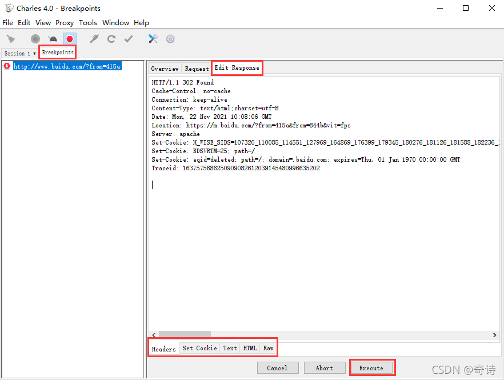The height and width of the screenshot is (380, 504).
Task: Click the Cancel button
Action: click(x=277, y=368)
